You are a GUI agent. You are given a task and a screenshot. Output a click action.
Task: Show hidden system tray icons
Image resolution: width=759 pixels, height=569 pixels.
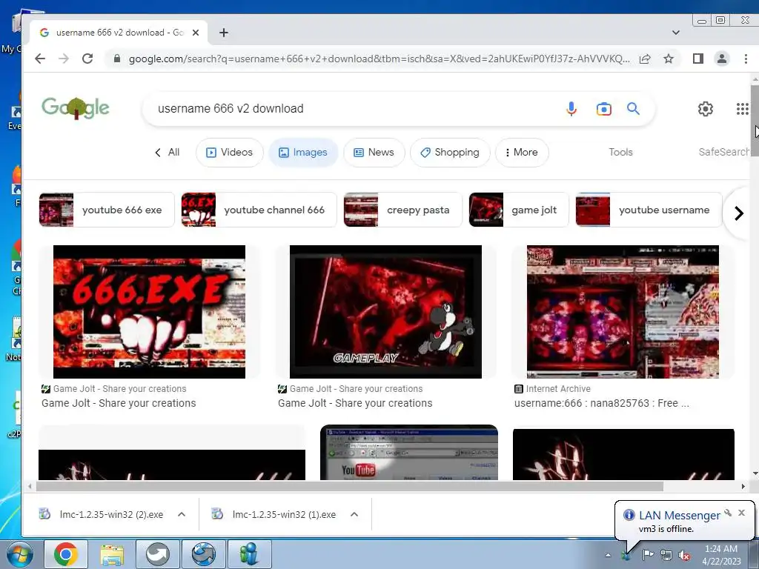click(608, 555)
